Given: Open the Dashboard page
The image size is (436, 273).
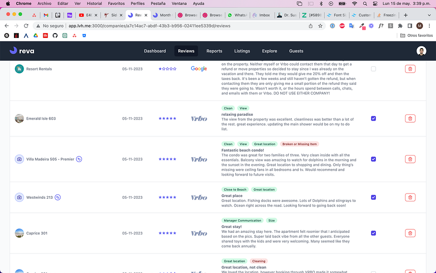Looking at the screenshot, I should click(155, 51).
